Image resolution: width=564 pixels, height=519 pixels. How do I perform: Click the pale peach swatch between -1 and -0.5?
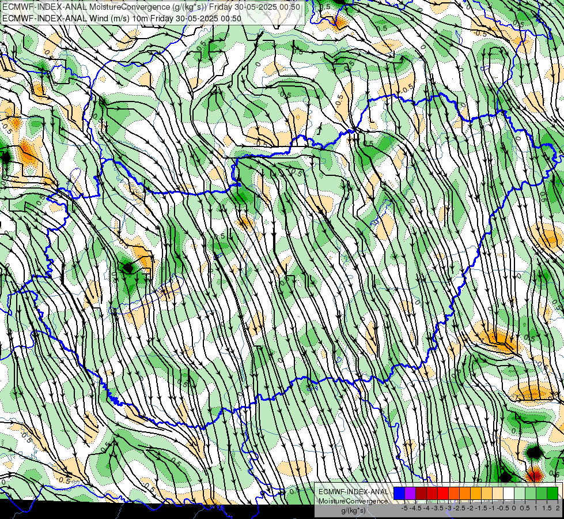point(497,493)
